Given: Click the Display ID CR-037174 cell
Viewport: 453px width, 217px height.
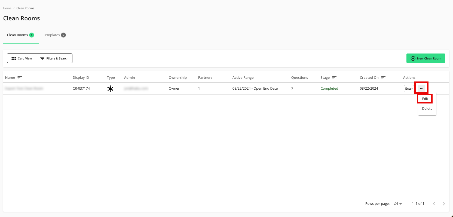Looking at the screenshot, I should click(x=81, y=89).
